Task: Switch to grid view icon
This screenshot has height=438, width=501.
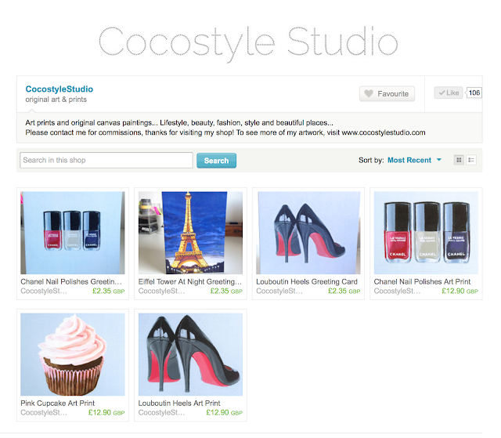Action: click(x=459, y=160)
